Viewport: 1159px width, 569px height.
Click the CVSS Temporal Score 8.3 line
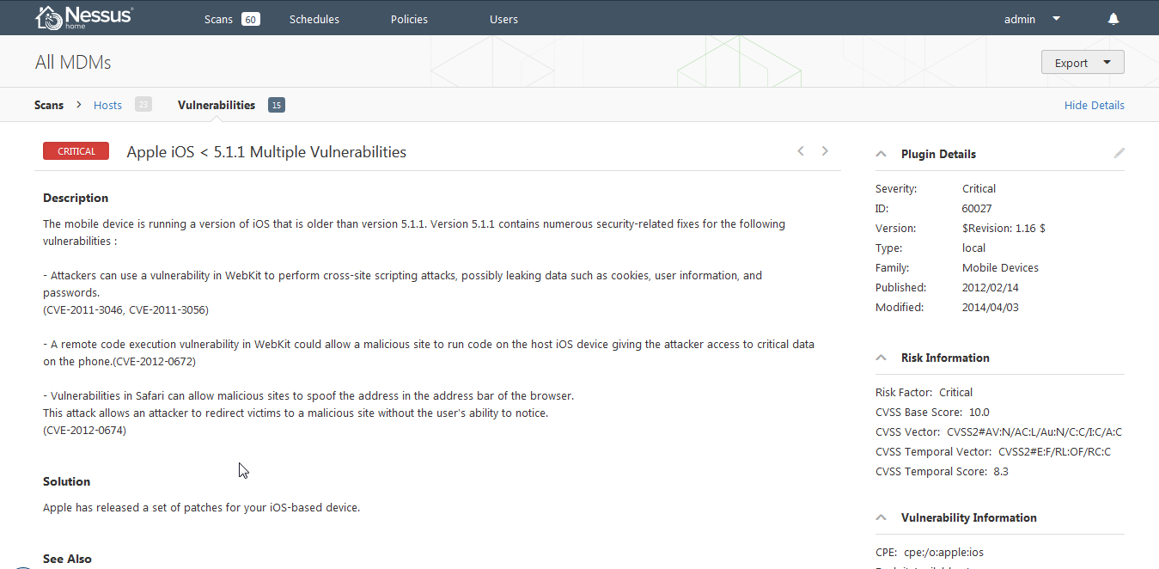942,471
